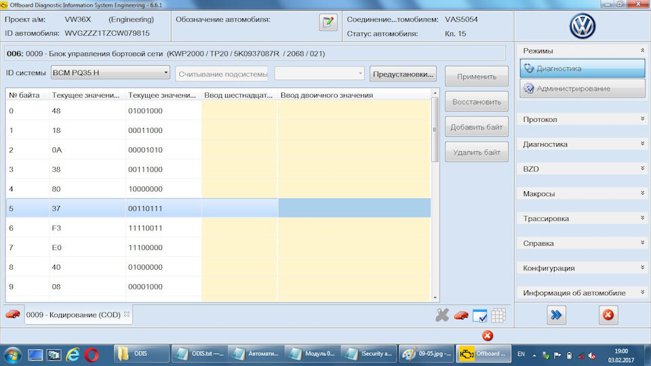651x366 pixels.
Task: Expand the Справка section
Action: point(642,243)
